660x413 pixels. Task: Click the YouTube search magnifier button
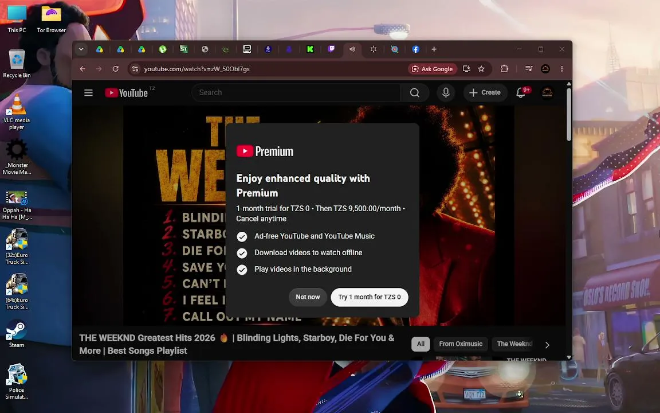[x=415, y=93]
